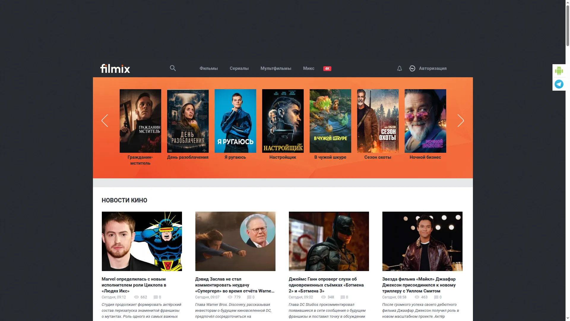Click the Гражданин-мститель title link
The image size is (570, 321).
tap(140, 160)
